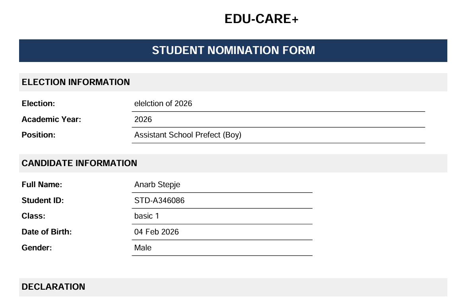Select the Candidate Information section header
The height and width of the screenshot is (302, 468).
tap(79, 163)
